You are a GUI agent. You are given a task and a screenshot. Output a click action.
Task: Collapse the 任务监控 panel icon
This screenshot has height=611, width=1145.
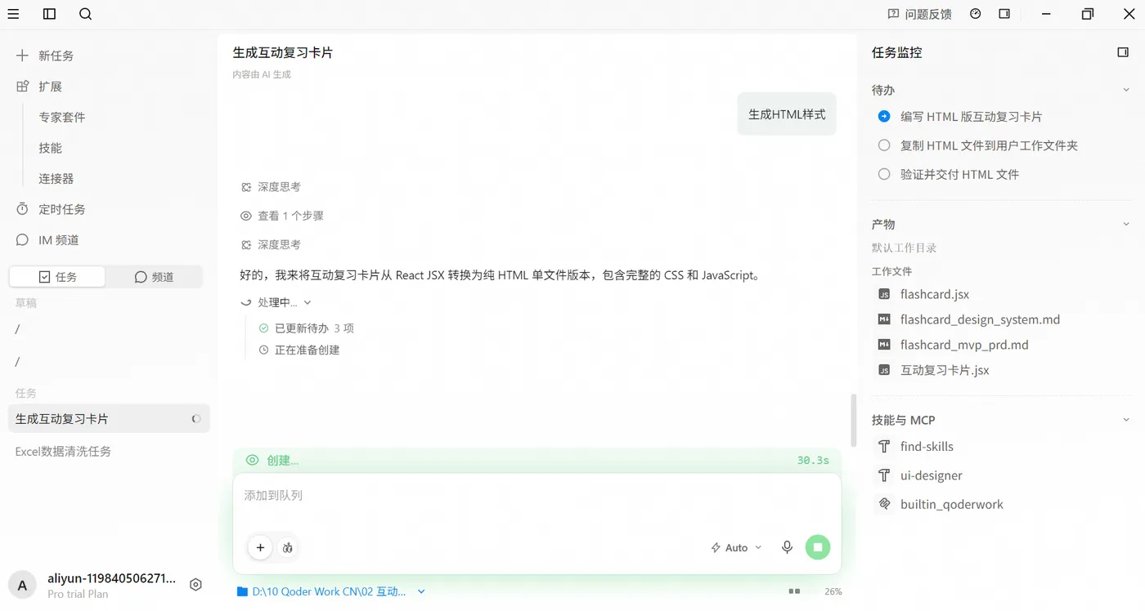[1123, 52]
